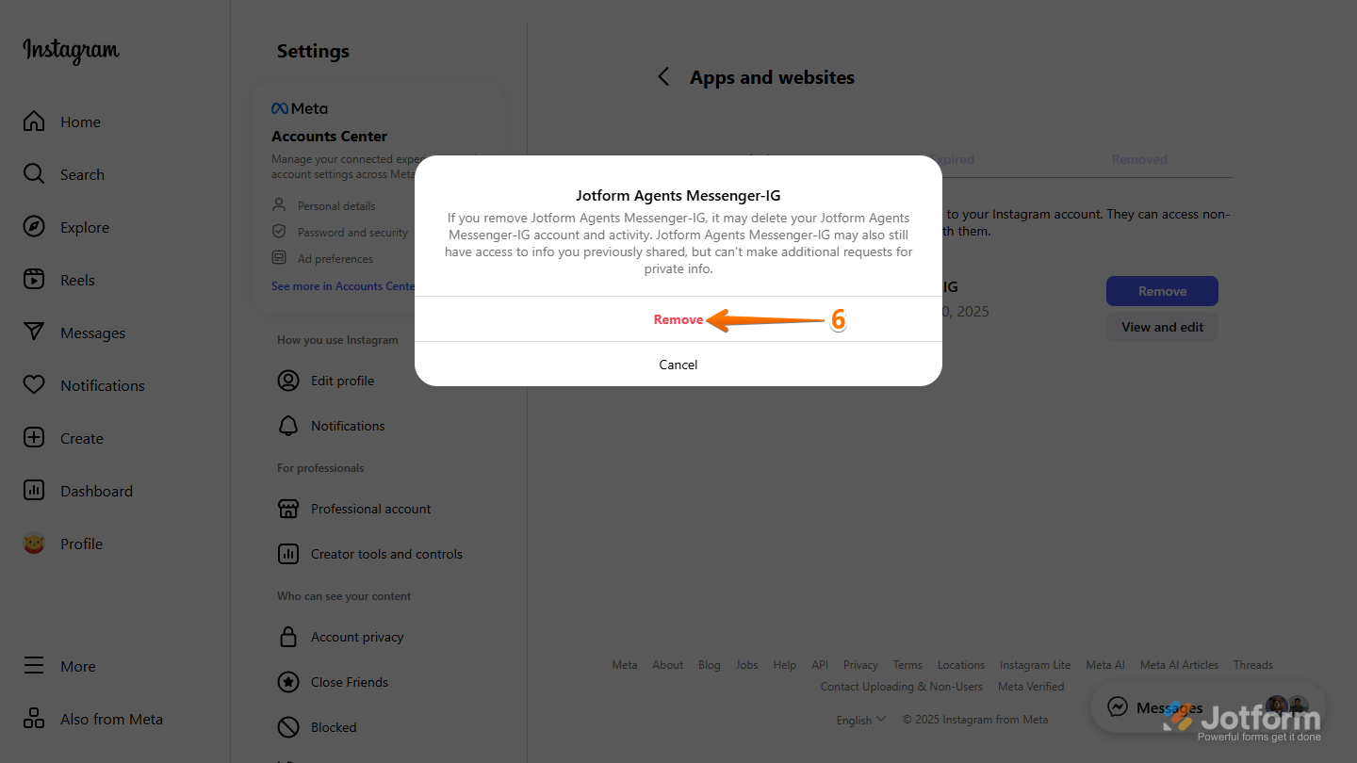Click the Professional account storefront icon
This screenshot has height=763, width=1357.
click(288, 509)
